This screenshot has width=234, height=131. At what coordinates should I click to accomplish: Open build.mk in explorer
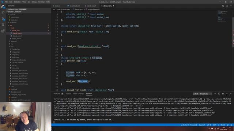click(29, 89)
